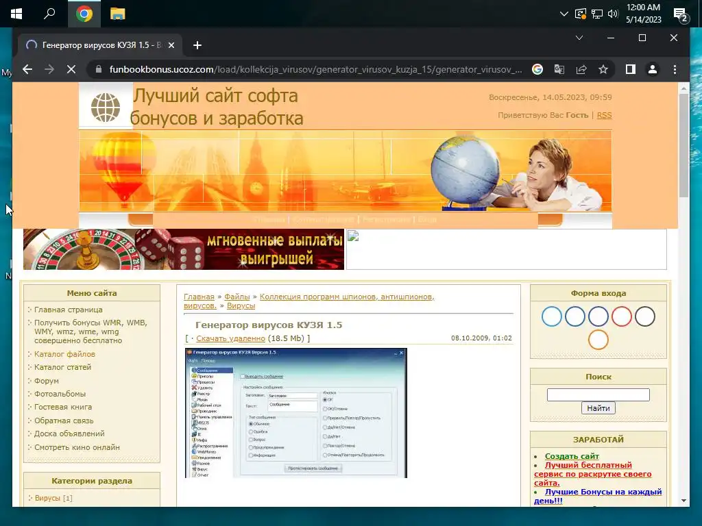Click the funbookbonus.ucoz.com address bar
The image size is (702, 526).
(x=315, y=69)
